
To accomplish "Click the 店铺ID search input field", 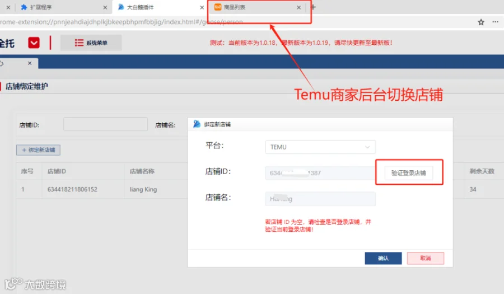I will (x=105, y=124).
